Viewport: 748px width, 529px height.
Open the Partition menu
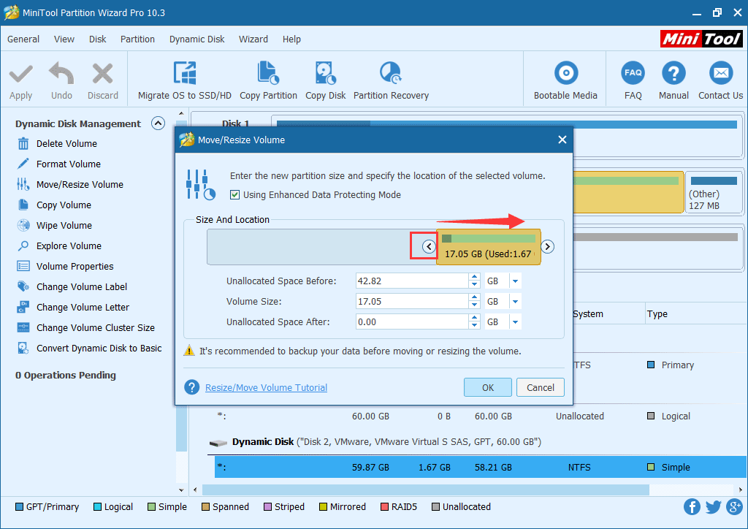tap(137, 39)
